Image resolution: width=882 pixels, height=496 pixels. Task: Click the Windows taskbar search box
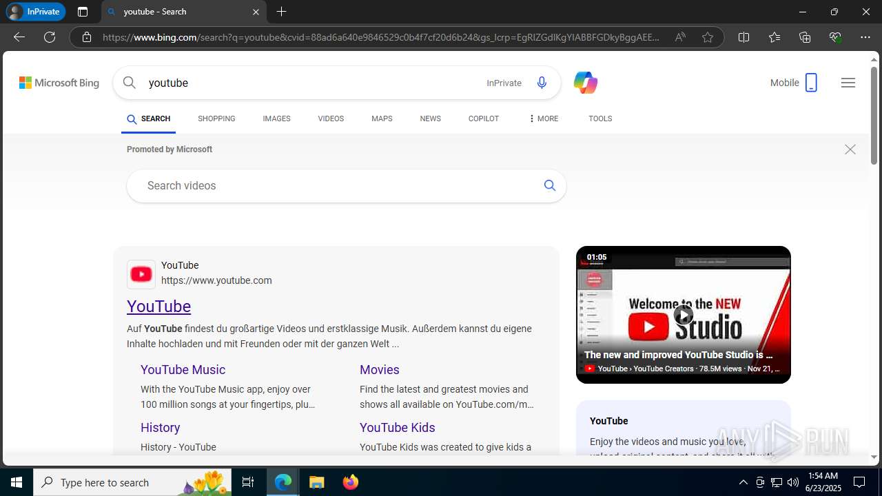pos(132,482)
